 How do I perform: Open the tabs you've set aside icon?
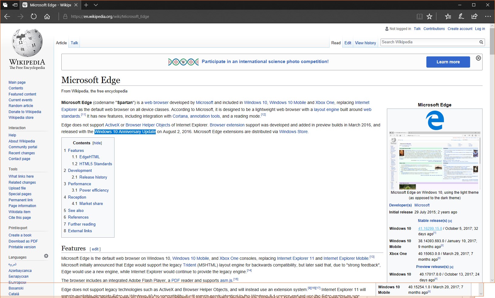[5, 5]
